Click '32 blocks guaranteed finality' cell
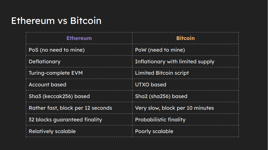 (79, 119)
